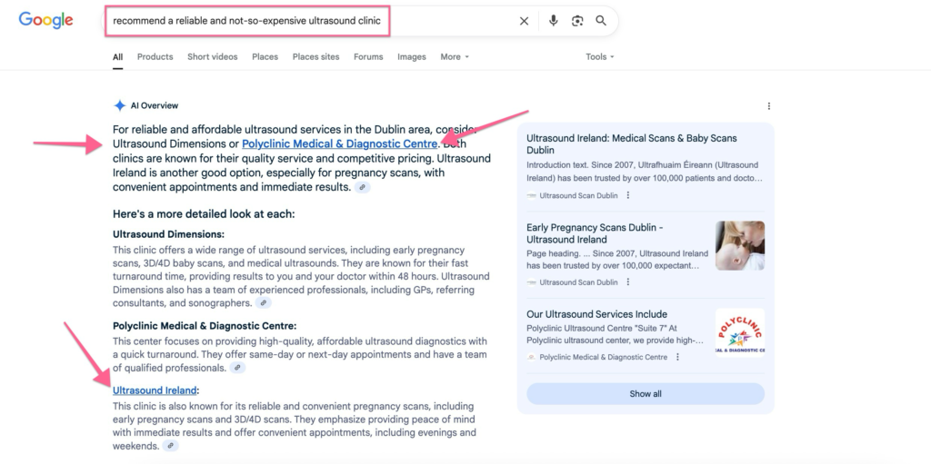Open the Forums tab

368,57
